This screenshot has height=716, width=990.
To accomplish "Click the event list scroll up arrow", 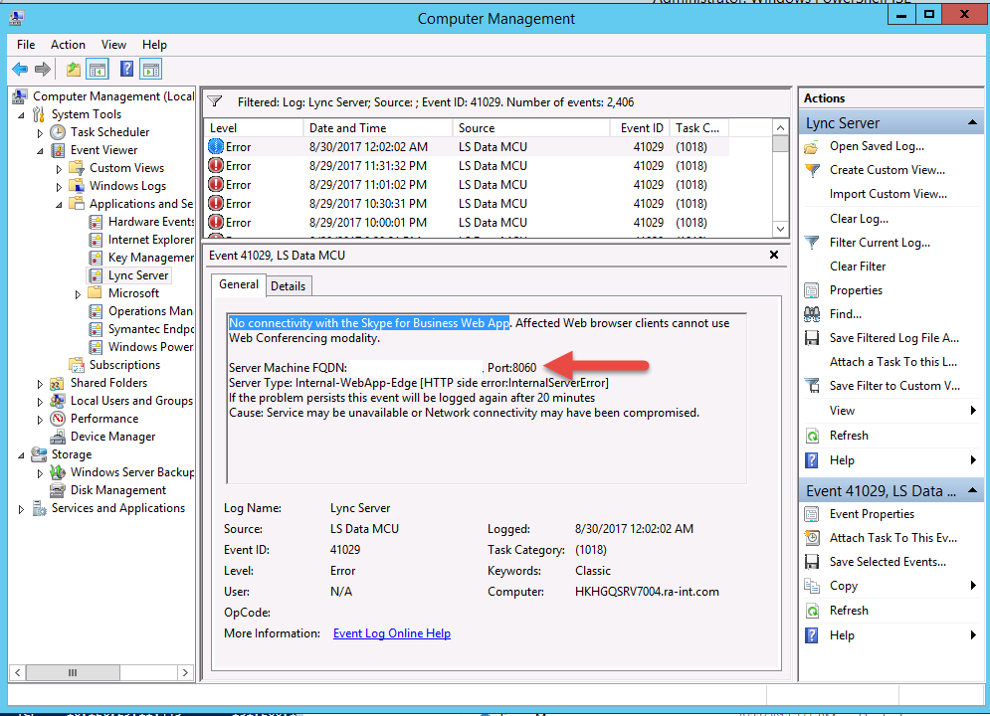I will tap(780, 127).
